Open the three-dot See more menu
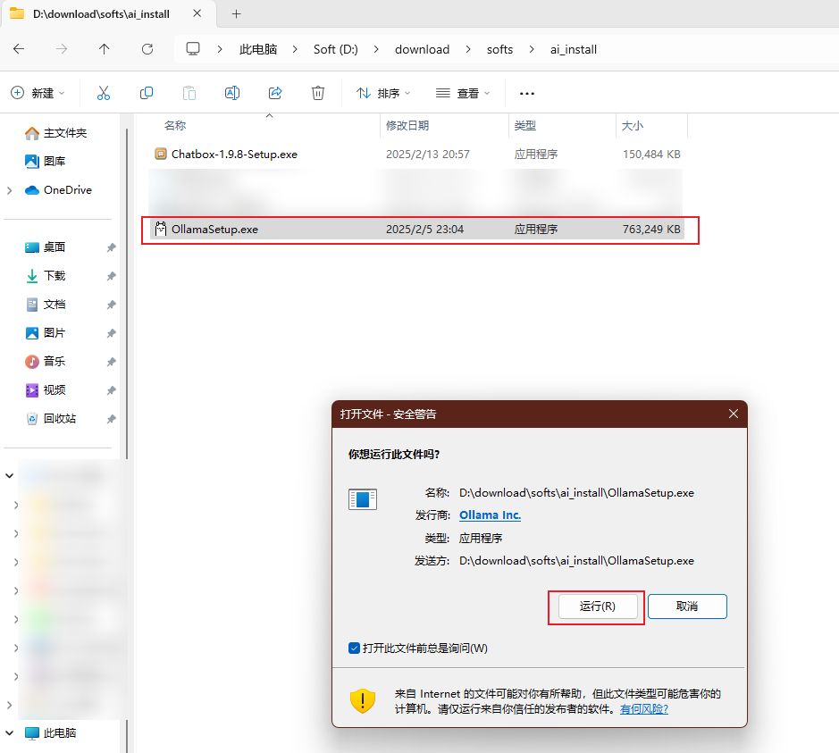839x753 pixels. 527,93
